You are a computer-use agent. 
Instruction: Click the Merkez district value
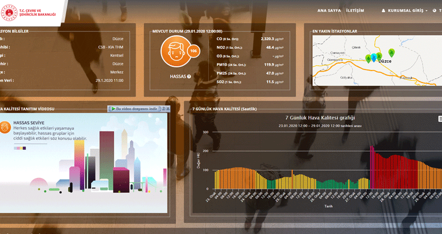pyautogui.click(x=117, y=72)
